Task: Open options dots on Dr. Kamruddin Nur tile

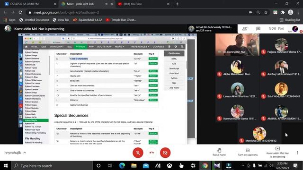Action: coord(219,52)
